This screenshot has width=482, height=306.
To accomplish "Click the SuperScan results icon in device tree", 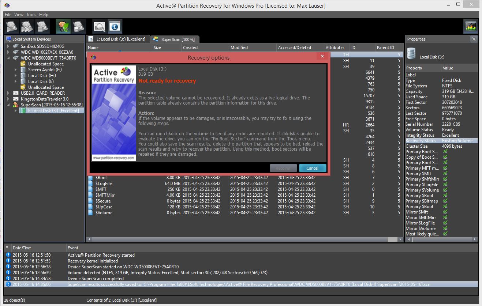I will (16, 105).
